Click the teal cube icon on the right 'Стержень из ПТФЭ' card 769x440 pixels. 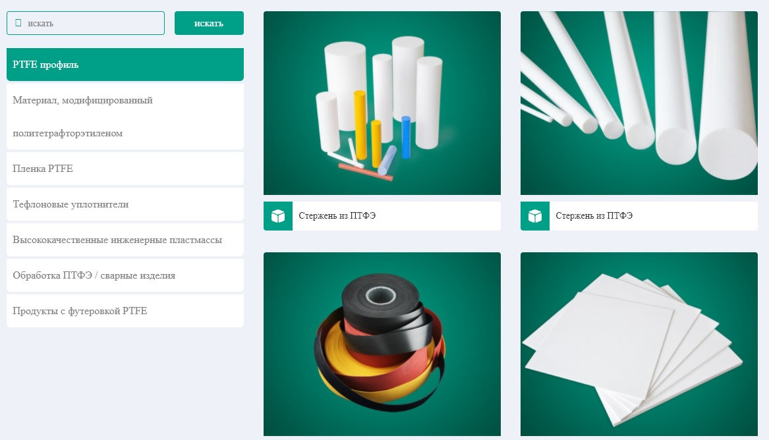coord(534,215)
